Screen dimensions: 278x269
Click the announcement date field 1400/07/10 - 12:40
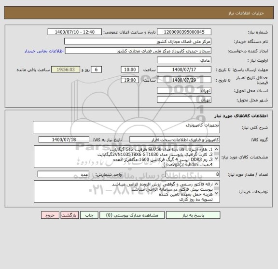pos(75,32)
